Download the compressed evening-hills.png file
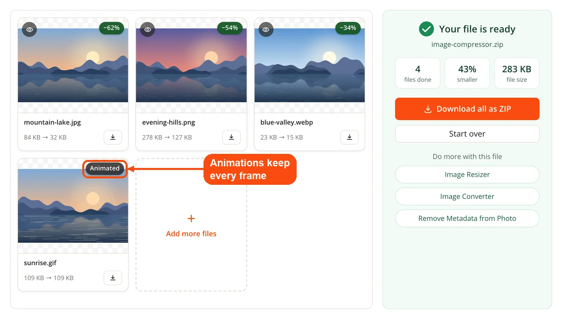The image size is (562, 319). coord(231,137)
